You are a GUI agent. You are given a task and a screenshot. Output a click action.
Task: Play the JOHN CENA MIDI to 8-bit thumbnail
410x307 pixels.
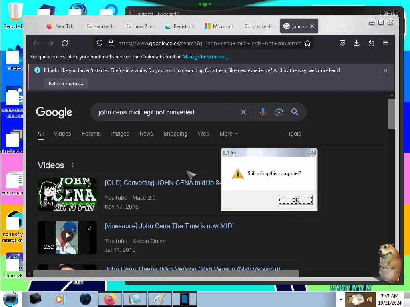coord(67,195)
